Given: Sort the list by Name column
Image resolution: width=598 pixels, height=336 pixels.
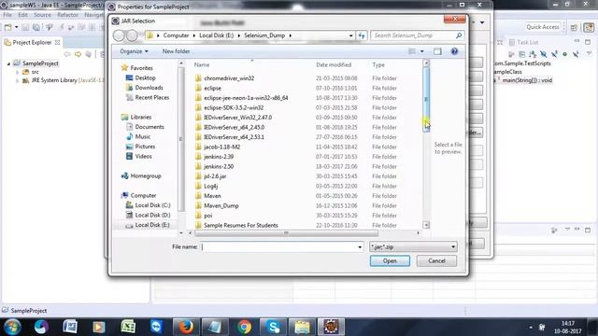Looking at the screenshot, I should pyautogui.click(x=202, y=65).
